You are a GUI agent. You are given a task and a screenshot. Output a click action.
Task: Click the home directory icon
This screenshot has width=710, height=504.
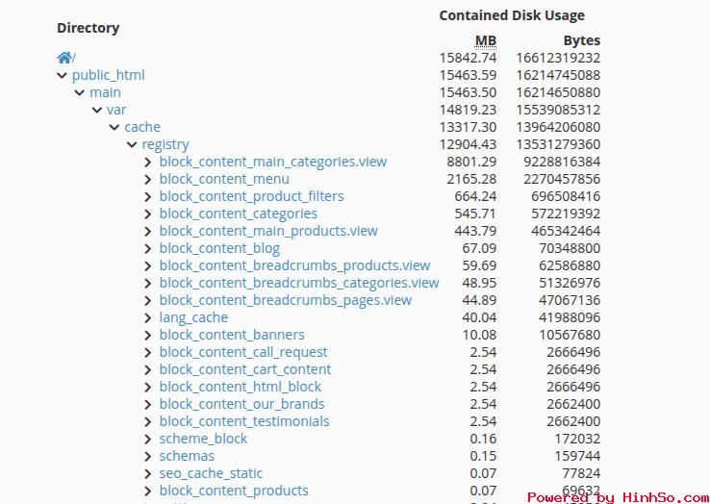(63, 58)
